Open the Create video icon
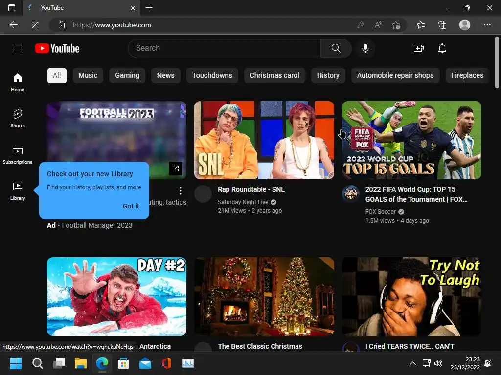Screen dimensions: 501x375 tap(419, 48)
